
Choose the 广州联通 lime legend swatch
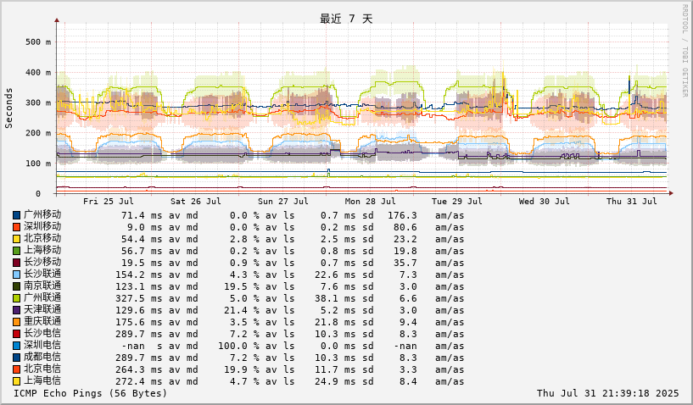[16, 298]
